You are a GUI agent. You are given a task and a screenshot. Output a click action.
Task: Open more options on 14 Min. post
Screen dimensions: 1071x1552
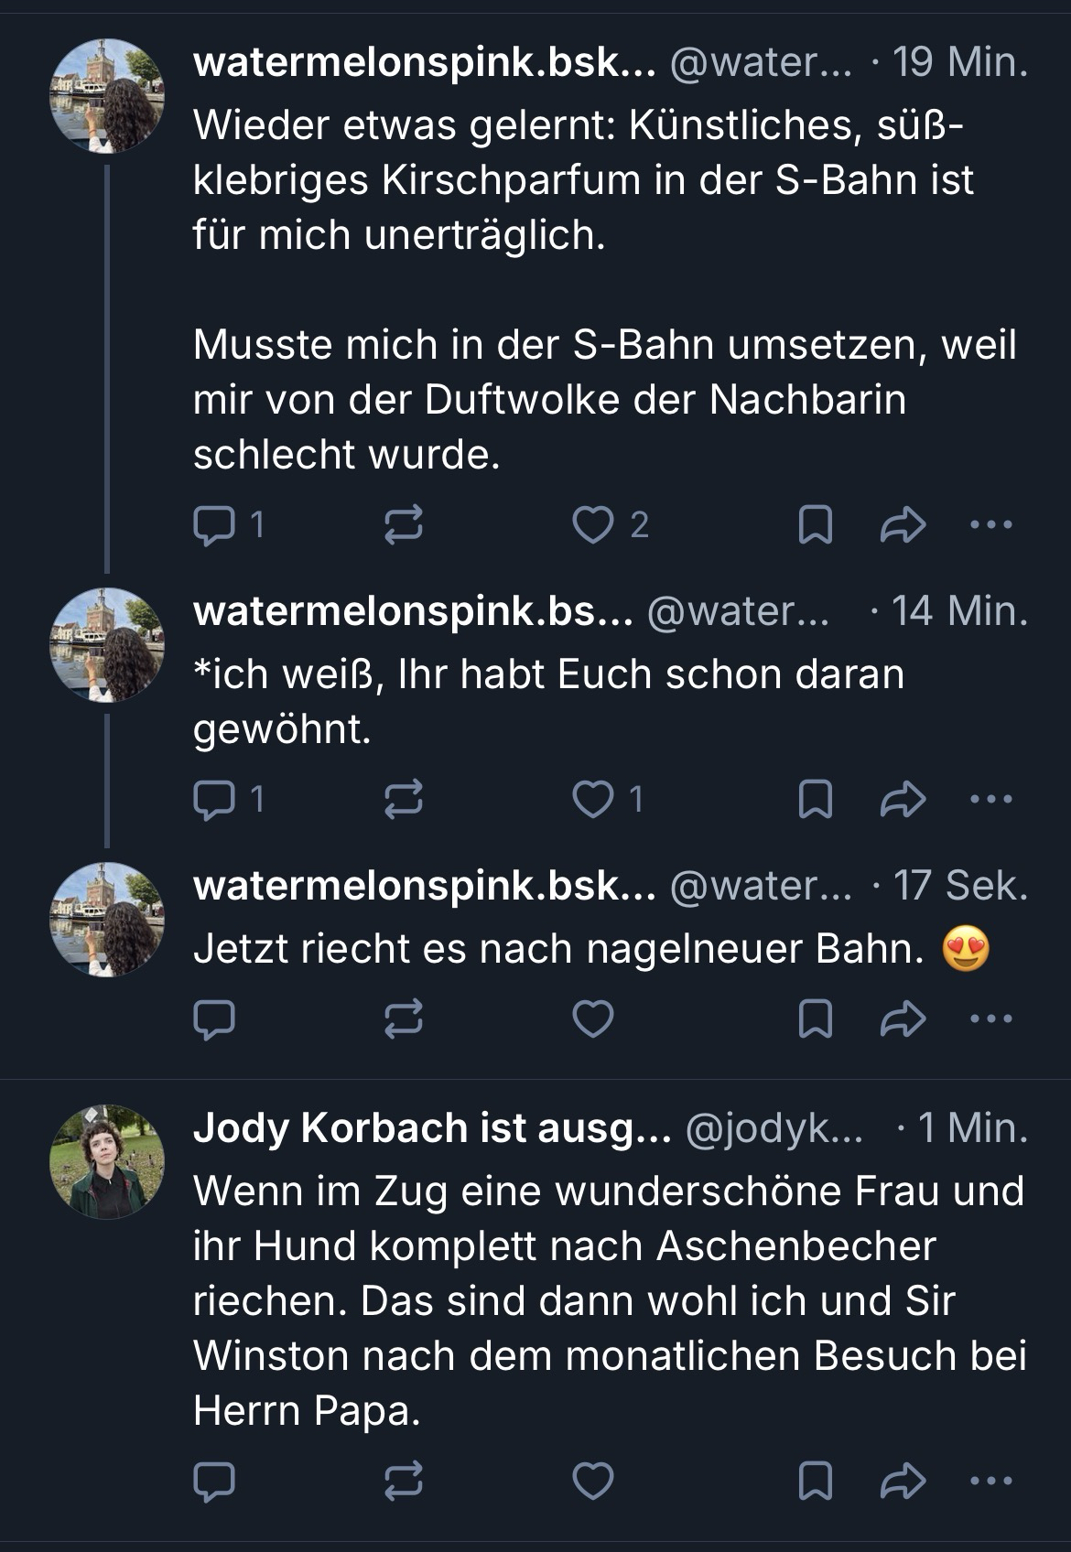[990, 800]
